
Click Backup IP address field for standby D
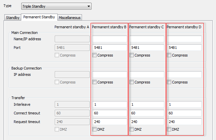click(x=184, y=74)
